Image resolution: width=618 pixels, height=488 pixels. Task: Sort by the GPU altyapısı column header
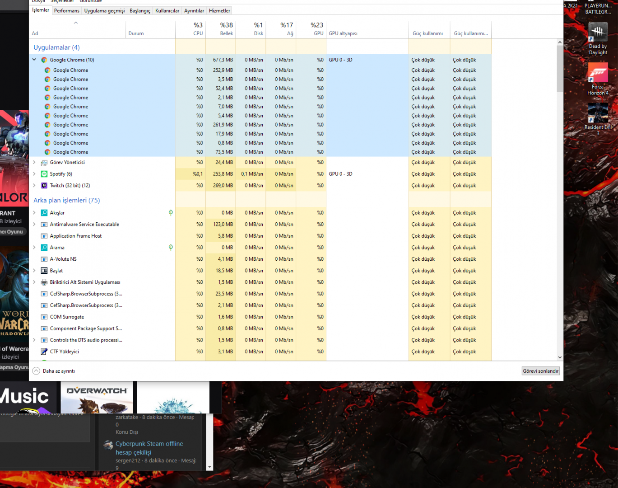(367, 29)
